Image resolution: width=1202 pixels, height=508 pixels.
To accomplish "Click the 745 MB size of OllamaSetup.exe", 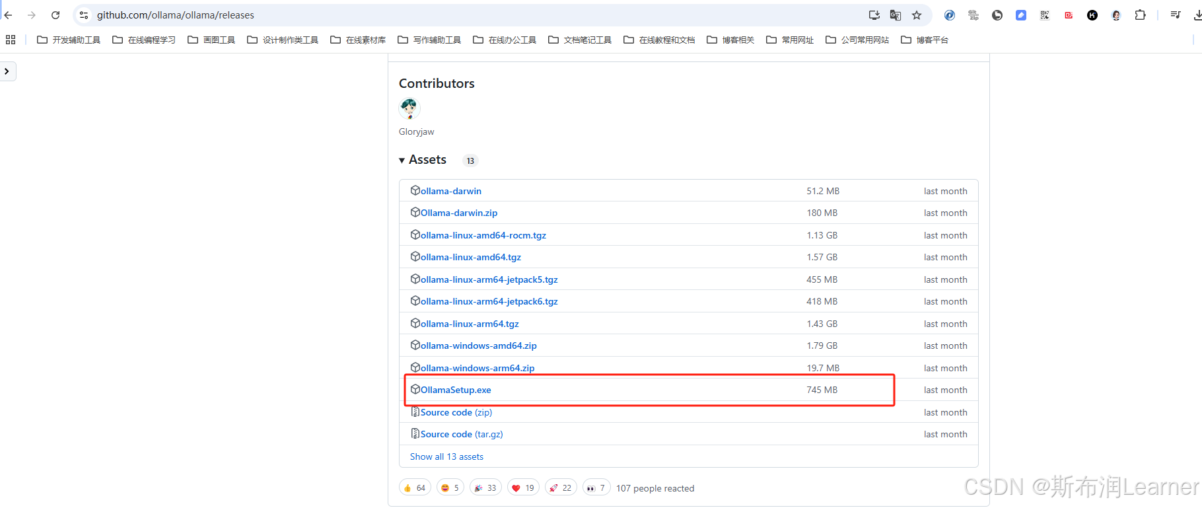I will pyautogui.click(x=822, y=390).
